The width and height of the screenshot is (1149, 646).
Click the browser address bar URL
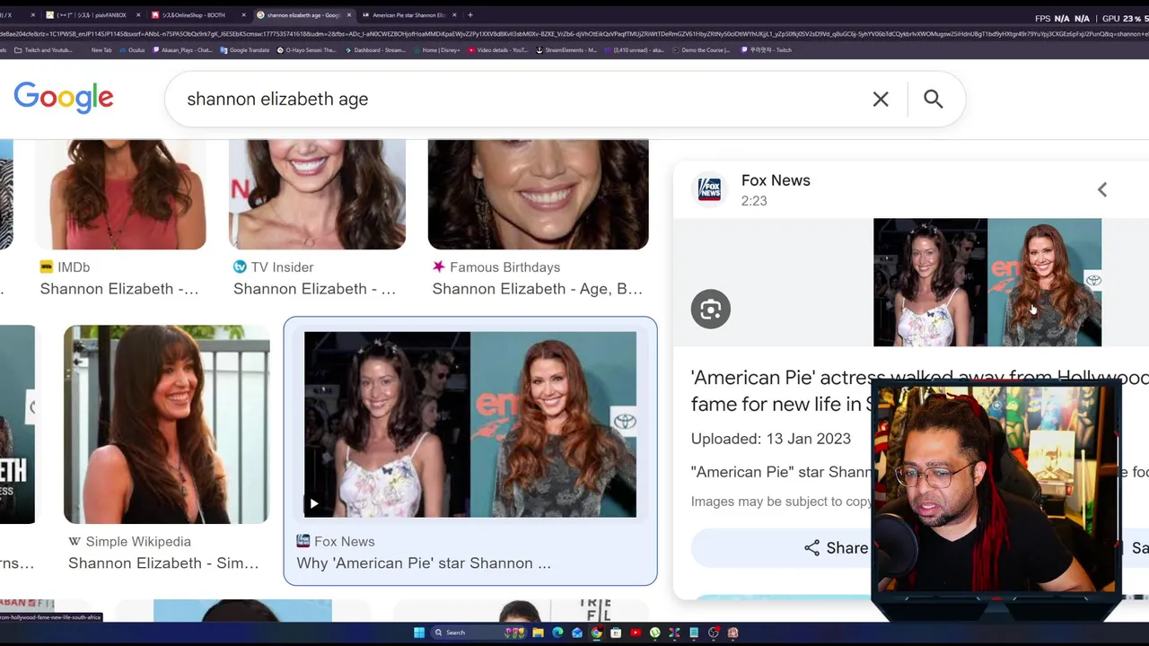(x=574, y=33)
